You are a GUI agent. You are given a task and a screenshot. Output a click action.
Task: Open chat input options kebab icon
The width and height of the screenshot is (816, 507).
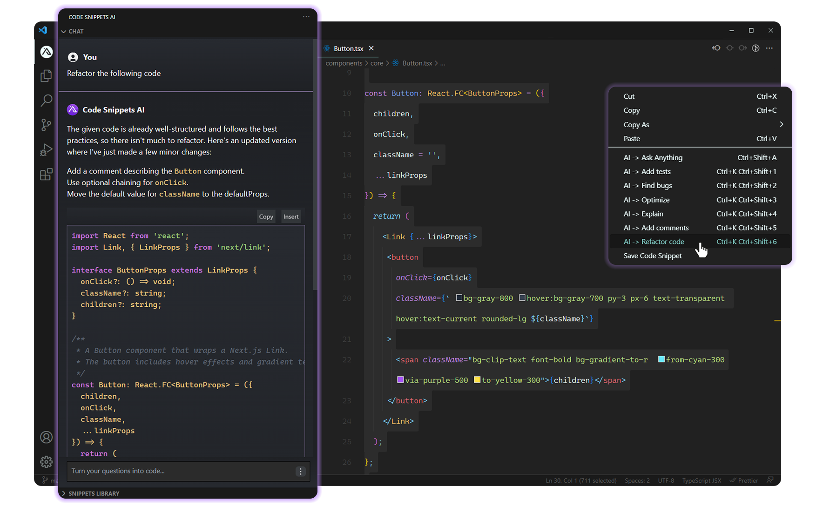coord(301,471)
